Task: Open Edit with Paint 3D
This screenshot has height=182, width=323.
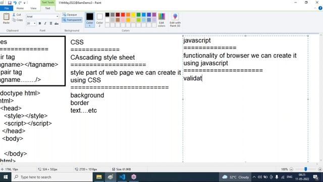Action: [175, 20]
